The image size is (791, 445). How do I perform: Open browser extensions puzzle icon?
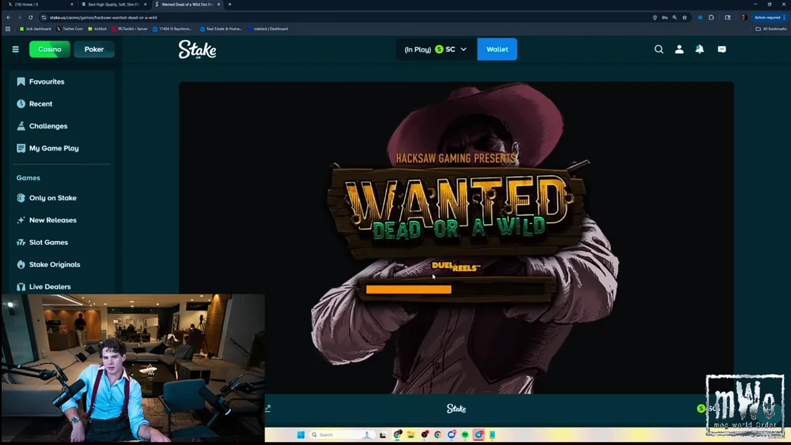coord(711,17)
